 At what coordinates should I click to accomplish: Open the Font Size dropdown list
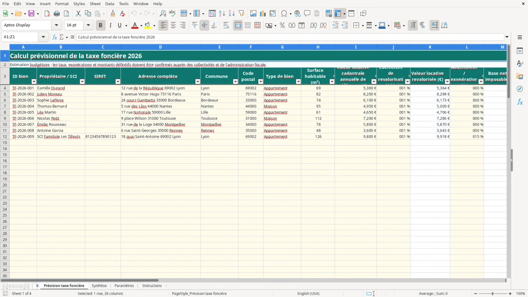88,26
